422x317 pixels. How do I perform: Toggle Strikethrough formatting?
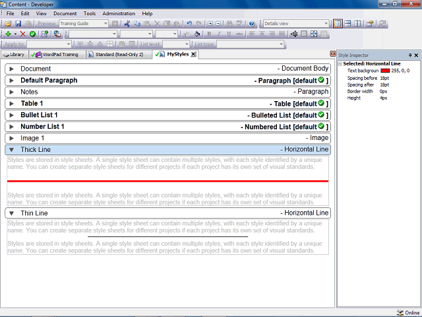239,34
